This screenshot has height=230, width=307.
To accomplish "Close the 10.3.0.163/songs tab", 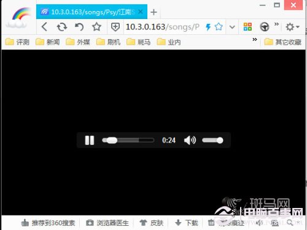I will click(x=141, y=12).
